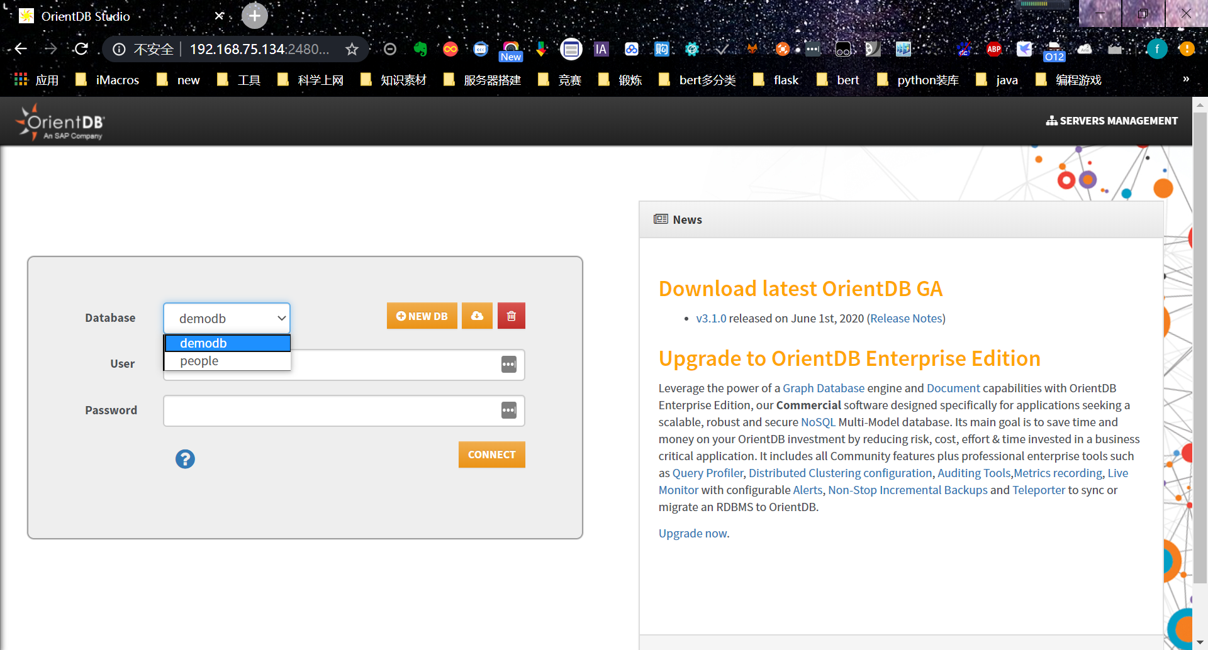This screenshot has width=1208, height=650.
Task: Open the blue question mark help icon
Action: coord(185,459)
